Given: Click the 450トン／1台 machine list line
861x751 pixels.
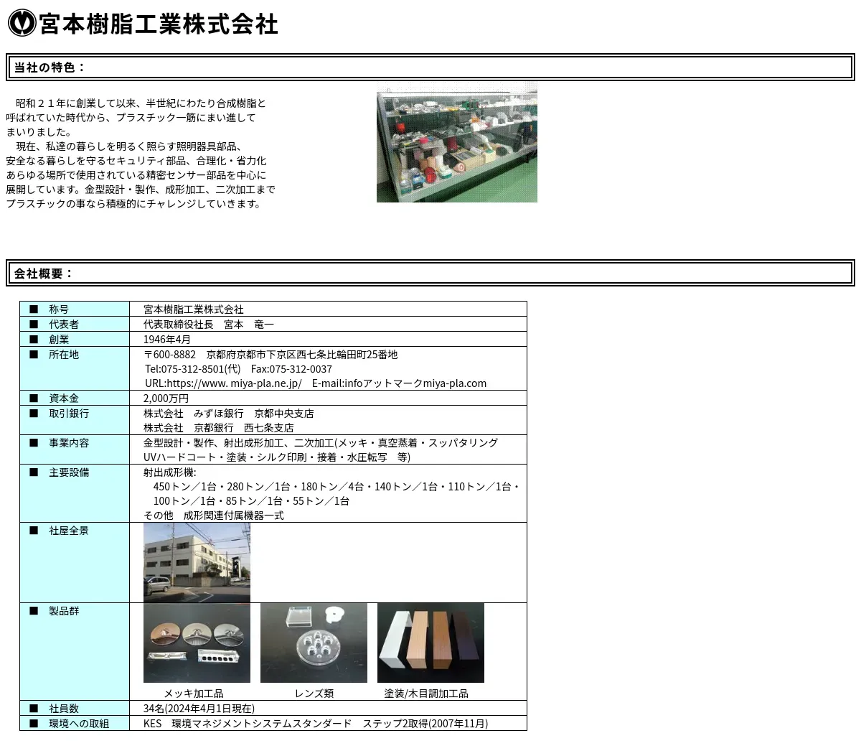Looking at the screenshot, I should (x=337, y=487).
